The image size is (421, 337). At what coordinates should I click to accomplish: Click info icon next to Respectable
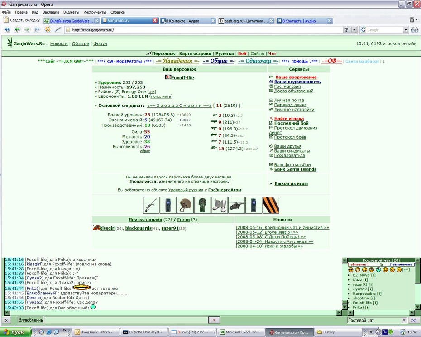point(379,294)
